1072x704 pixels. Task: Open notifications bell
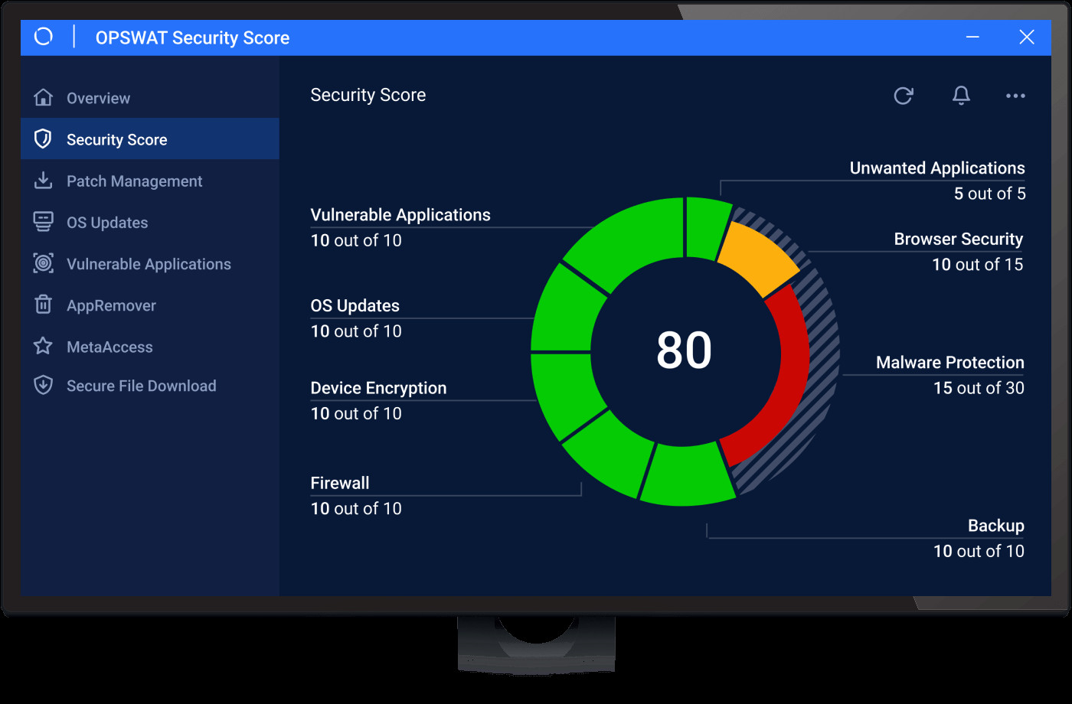(x=961, y=96)
